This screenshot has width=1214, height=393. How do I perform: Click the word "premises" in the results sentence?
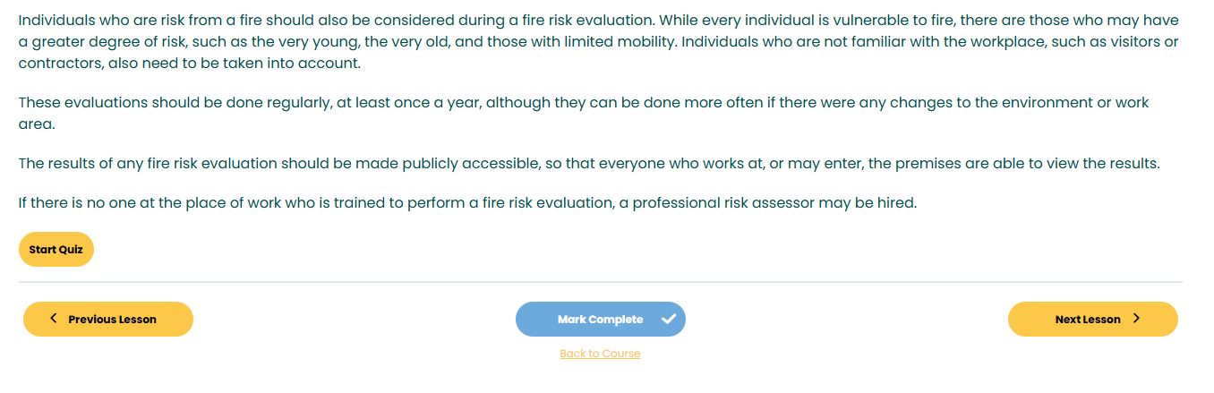click(x=954, y=164)
